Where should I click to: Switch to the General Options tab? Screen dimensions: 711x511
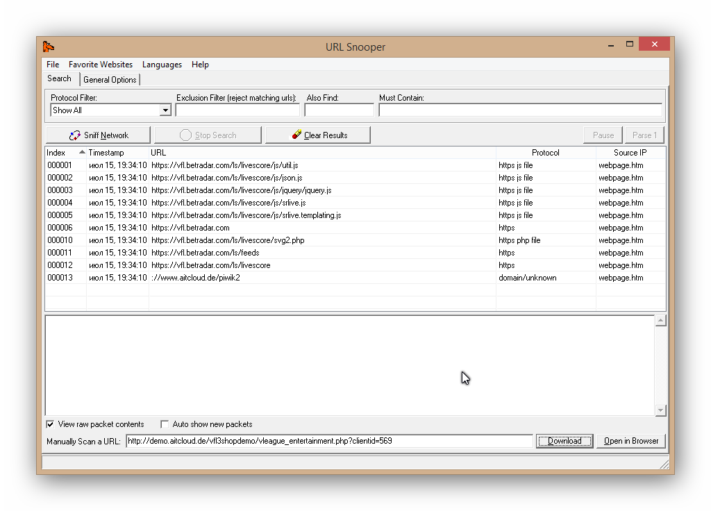pos(110,80)
